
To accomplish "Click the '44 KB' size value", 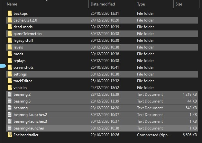I will click(192, 101).
